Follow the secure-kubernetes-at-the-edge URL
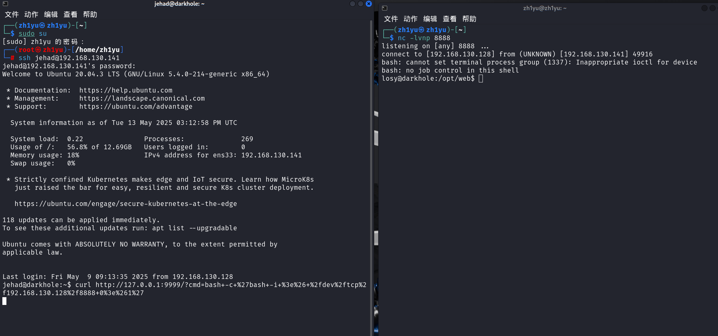 pyautogui.click(x=126, y=204)
